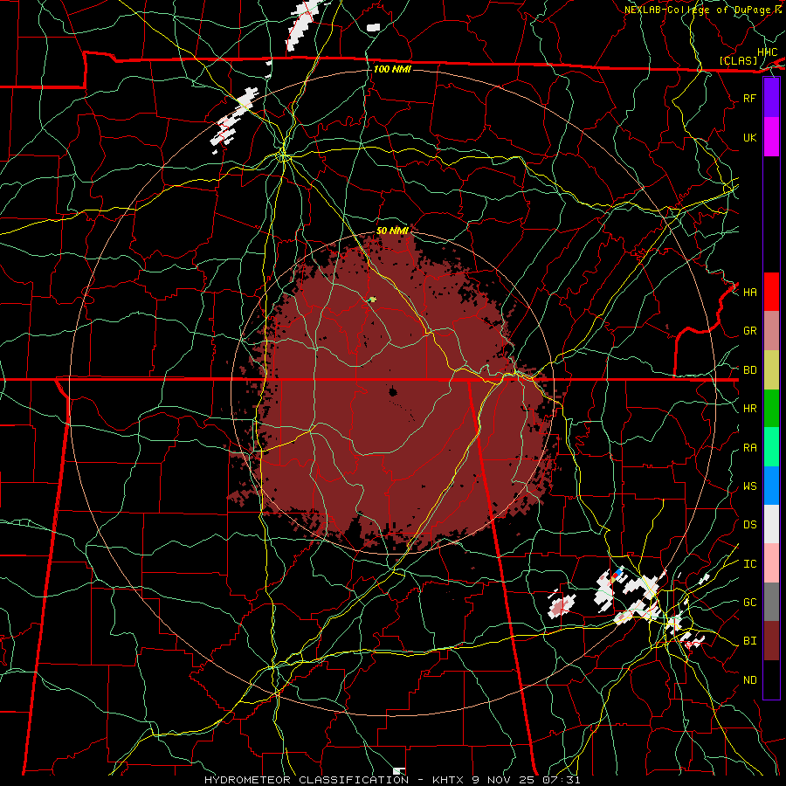Click the black radar site hole in the echo
The width and height of the screenshot is (786, 786).
(x=393, y=391)
